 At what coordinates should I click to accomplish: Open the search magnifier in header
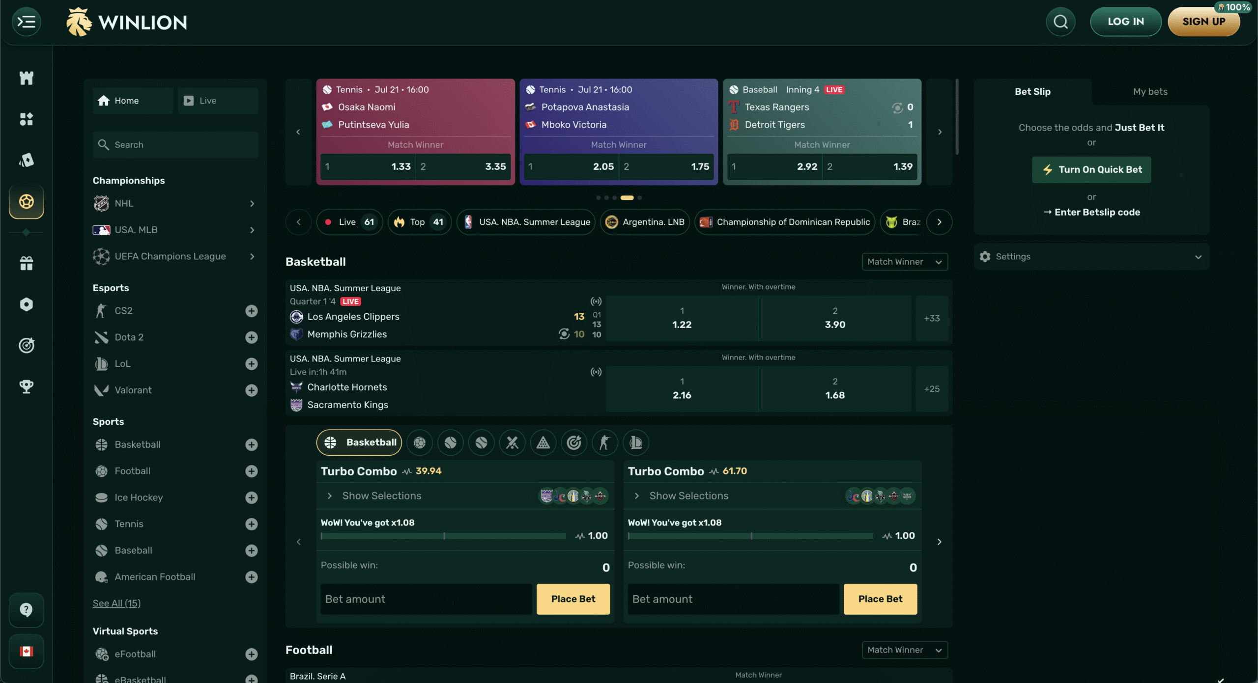pyautogui.click(x=1060, y=22)
